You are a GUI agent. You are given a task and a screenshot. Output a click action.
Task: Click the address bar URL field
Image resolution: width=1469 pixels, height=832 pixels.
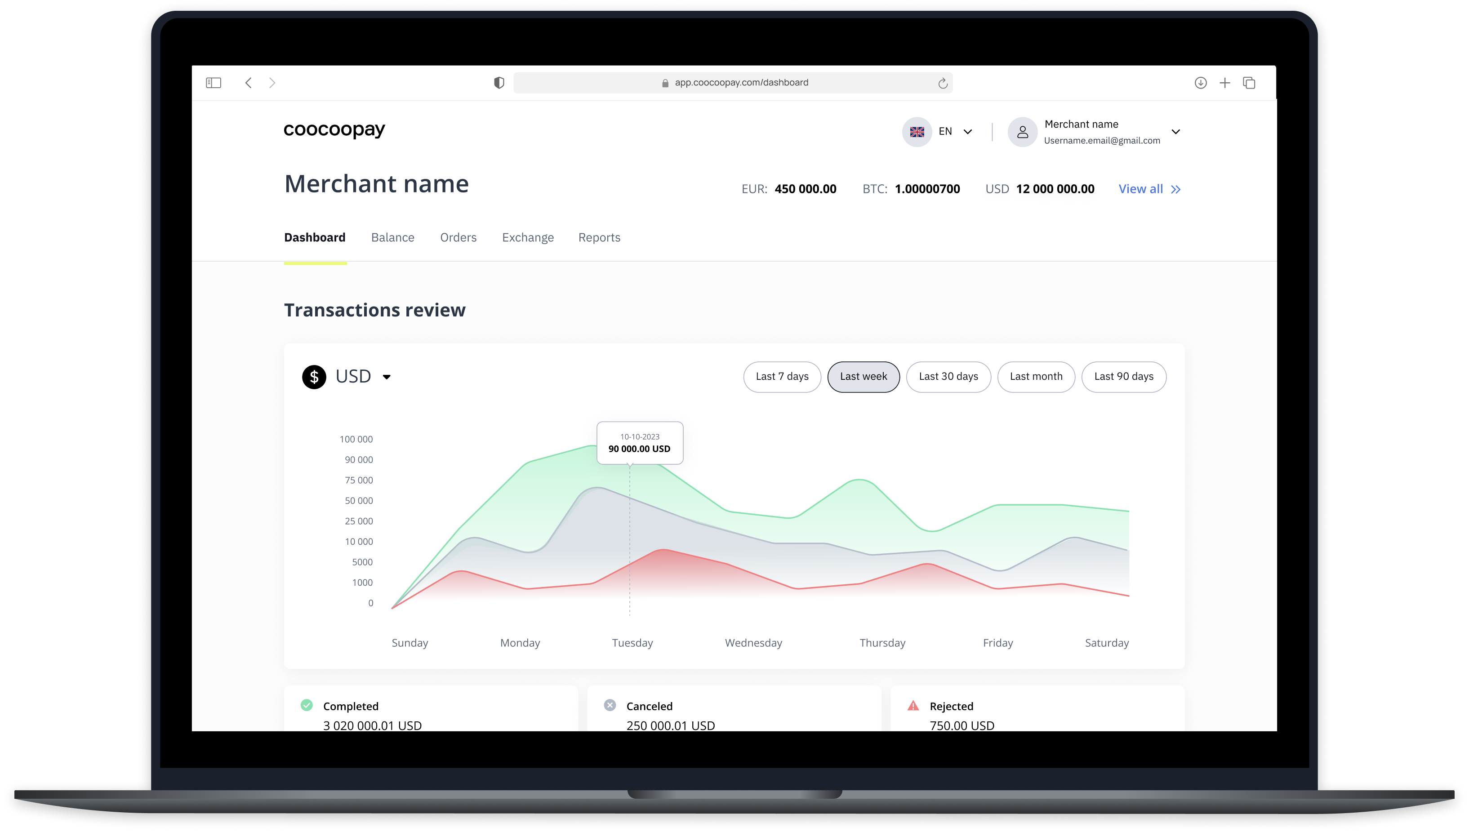click(741, 83)
